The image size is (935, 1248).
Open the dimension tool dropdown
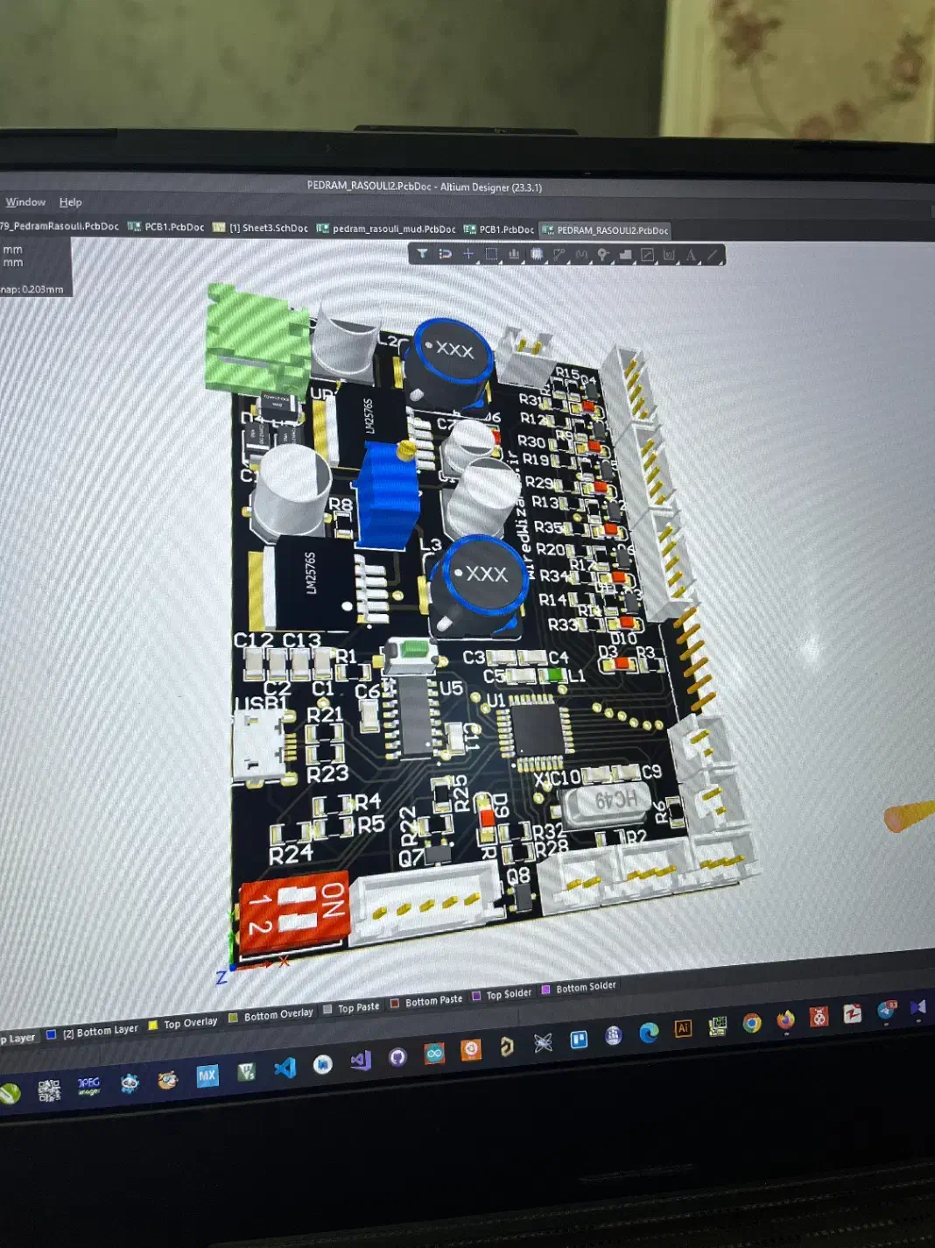(669, 256)
